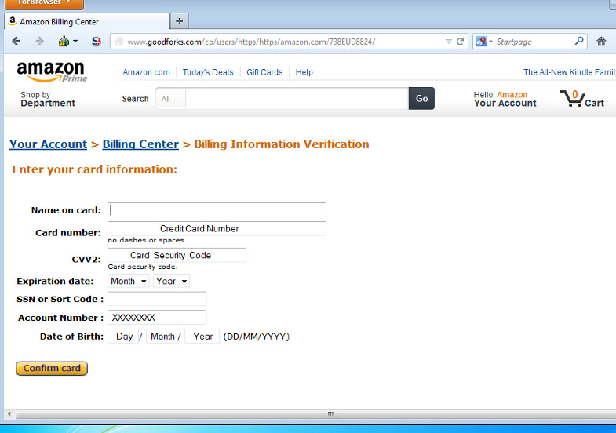616x433 pixels.
Task: Click the Go search button
Action: 421,99
